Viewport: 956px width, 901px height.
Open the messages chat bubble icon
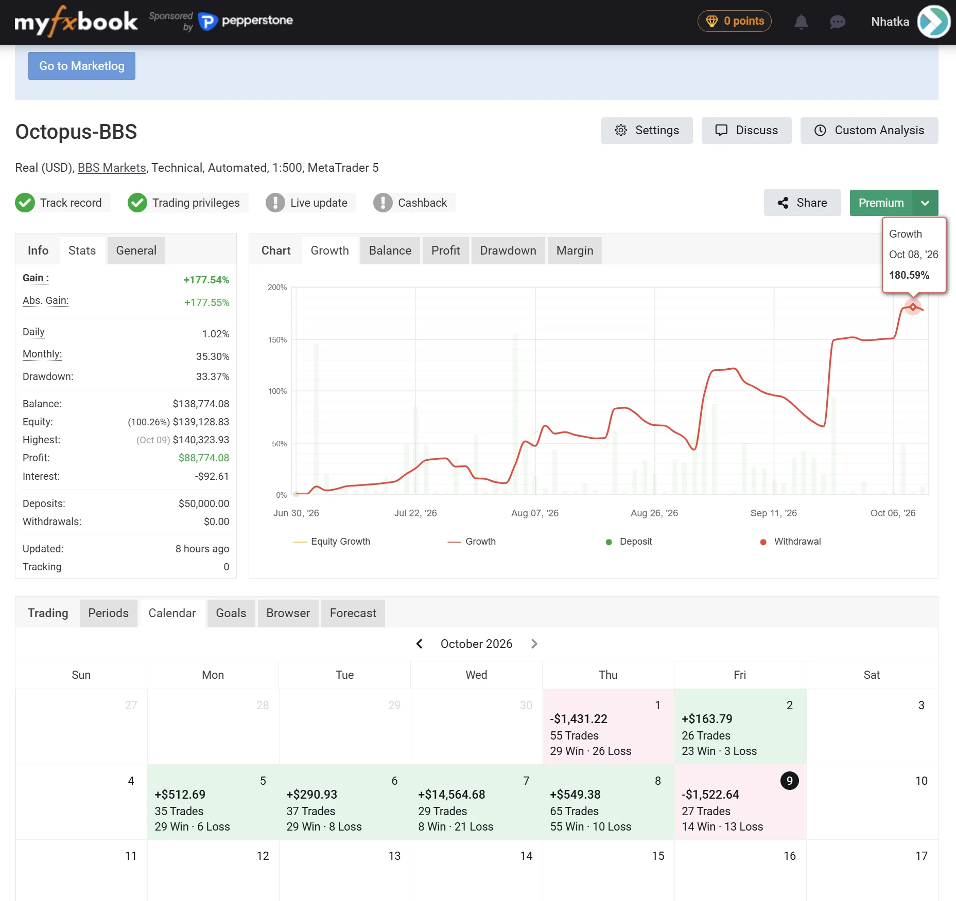[x=838, y=22]
